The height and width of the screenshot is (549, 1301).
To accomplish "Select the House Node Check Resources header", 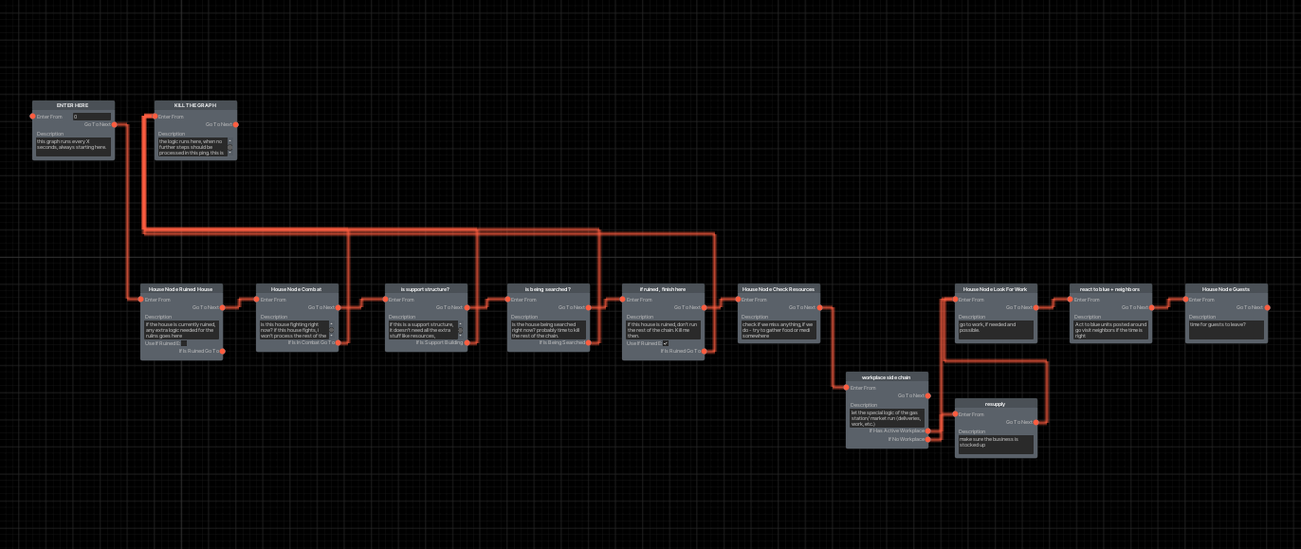I will (779, 288).
